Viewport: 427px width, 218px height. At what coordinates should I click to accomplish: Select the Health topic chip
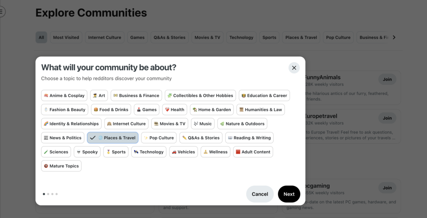coord(175,110)
